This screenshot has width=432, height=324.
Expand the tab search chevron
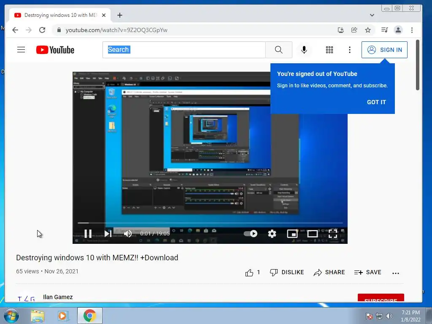372,15
